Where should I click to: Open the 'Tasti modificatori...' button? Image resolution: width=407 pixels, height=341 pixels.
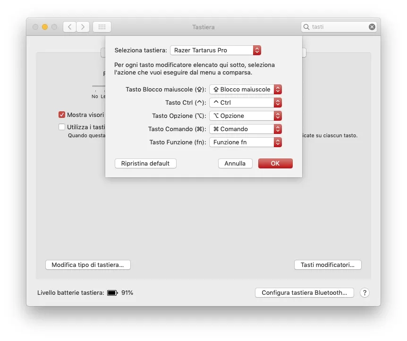click(328, 265)
